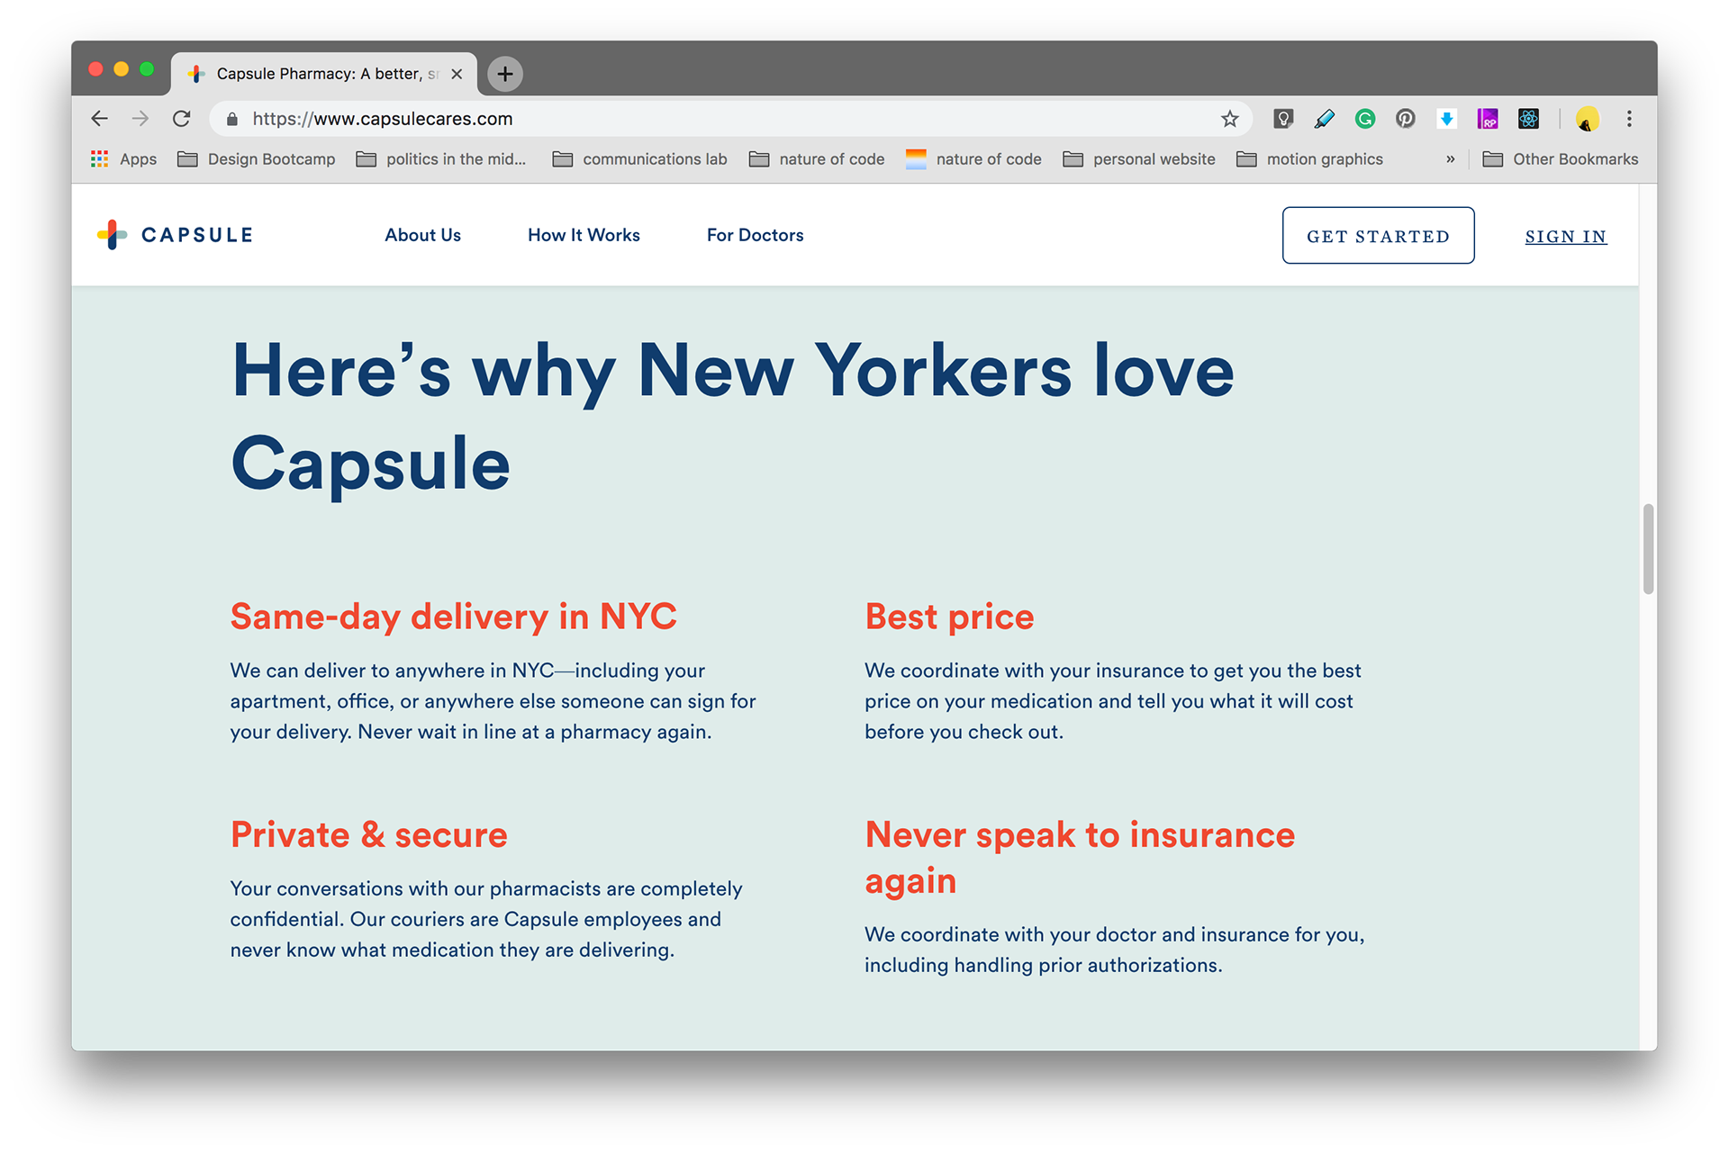Open the Grammarly extension icon
The image size is (1729, 1153).
click(x=1365, y=119)
